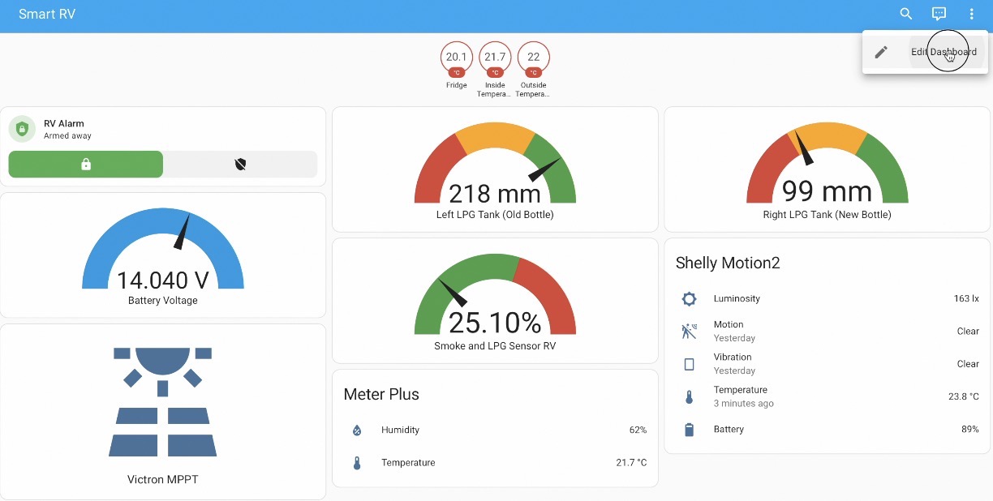Click the 99 mm reading

827,191
